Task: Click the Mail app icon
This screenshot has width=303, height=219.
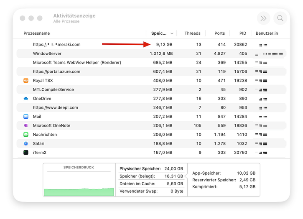Action: click(26, 117)
